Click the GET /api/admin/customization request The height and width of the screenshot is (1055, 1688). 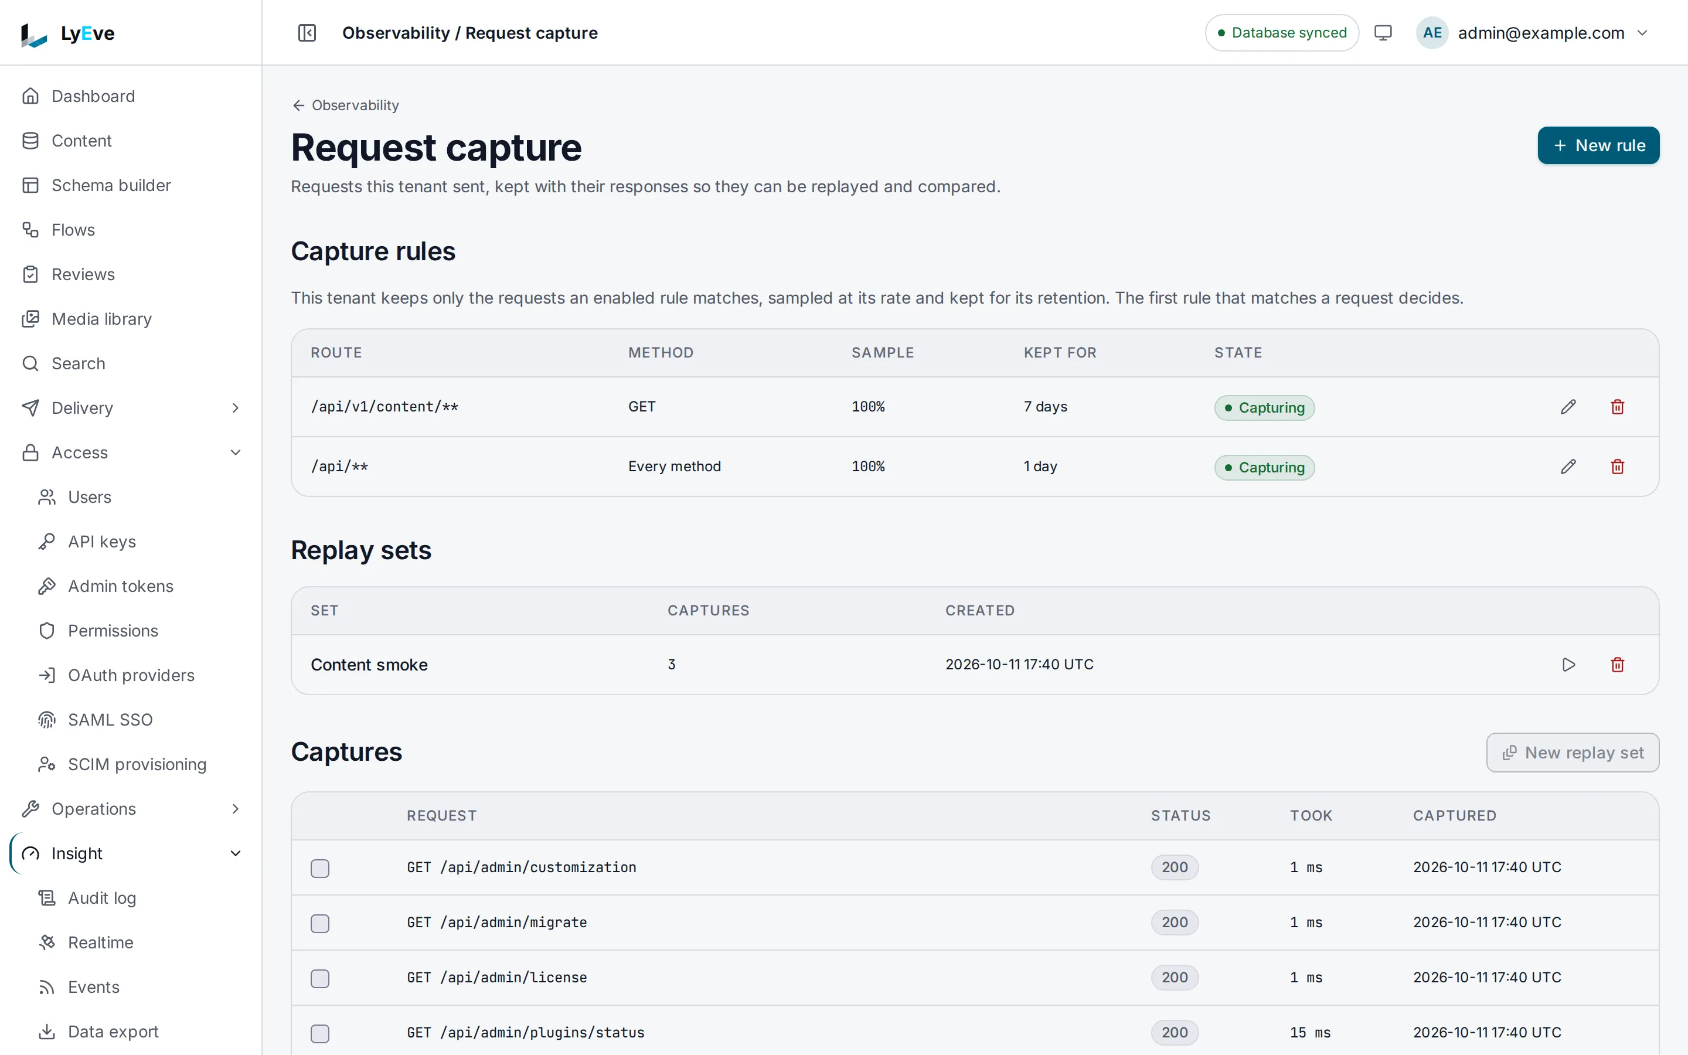click(521, 867)
